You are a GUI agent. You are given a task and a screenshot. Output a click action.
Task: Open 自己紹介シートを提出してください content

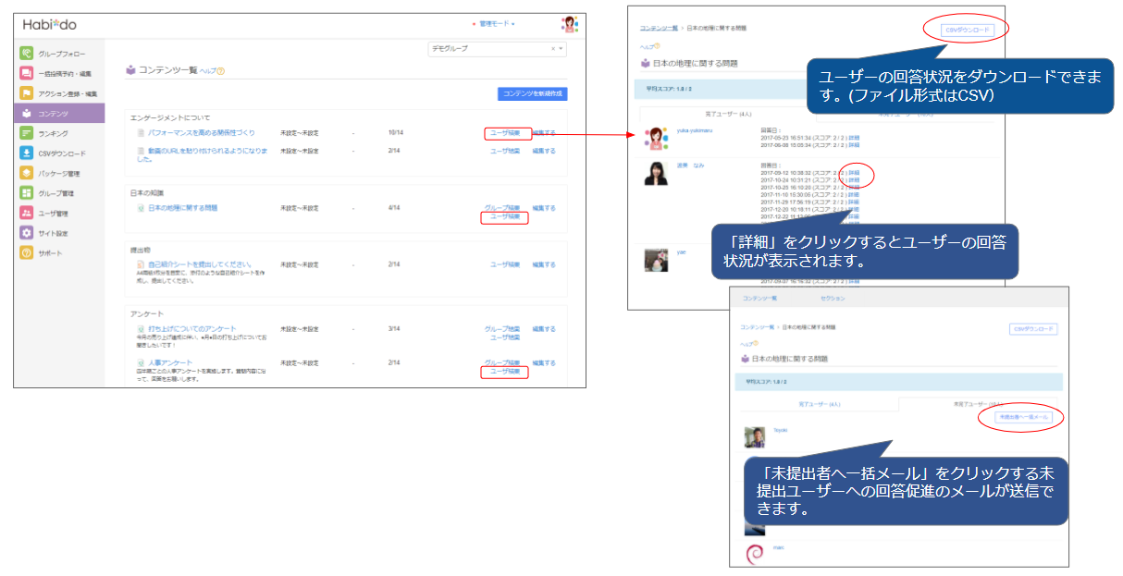pyautogui.click(x=199, y=264)
